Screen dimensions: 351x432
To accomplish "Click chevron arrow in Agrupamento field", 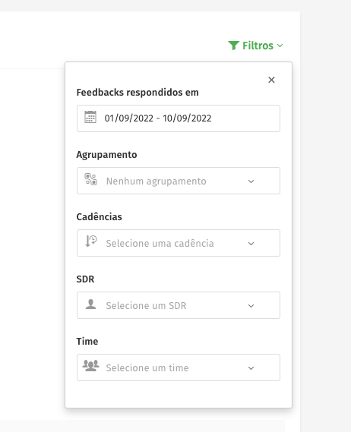I will coord(251,181).
